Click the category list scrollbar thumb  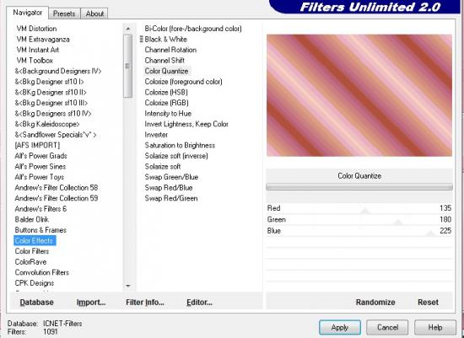point(128,66)
